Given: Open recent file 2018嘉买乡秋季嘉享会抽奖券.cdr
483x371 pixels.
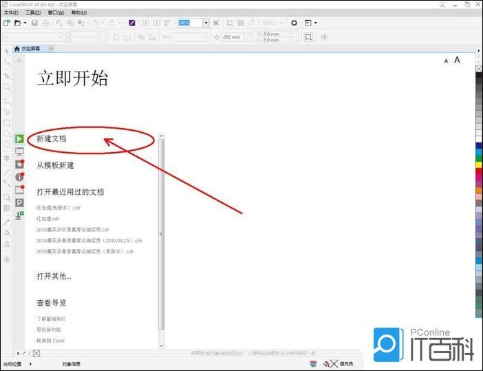Looking at the screenshot, I should pos(73,230).
